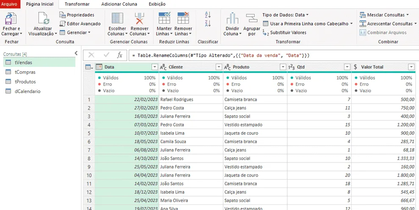Select row number 10
This screenshot has height=210, width=419.
coord(89,175)
